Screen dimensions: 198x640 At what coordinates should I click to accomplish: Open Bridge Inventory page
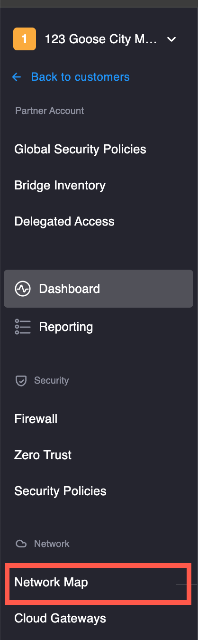click(x=60, y=185)
